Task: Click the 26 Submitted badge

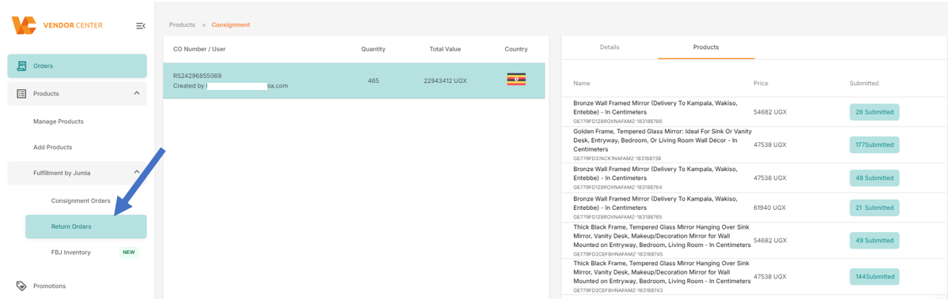Action: coord(874,112)
